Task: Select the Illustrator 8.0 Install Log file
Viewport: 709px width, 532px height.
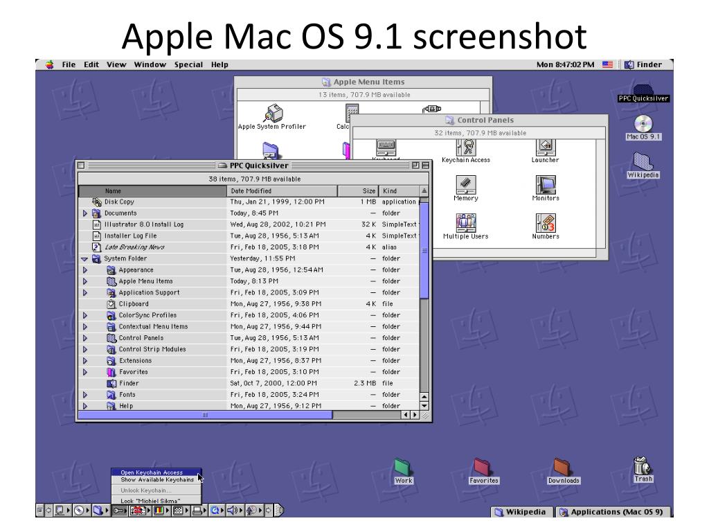Action: [x=249, y=224]
